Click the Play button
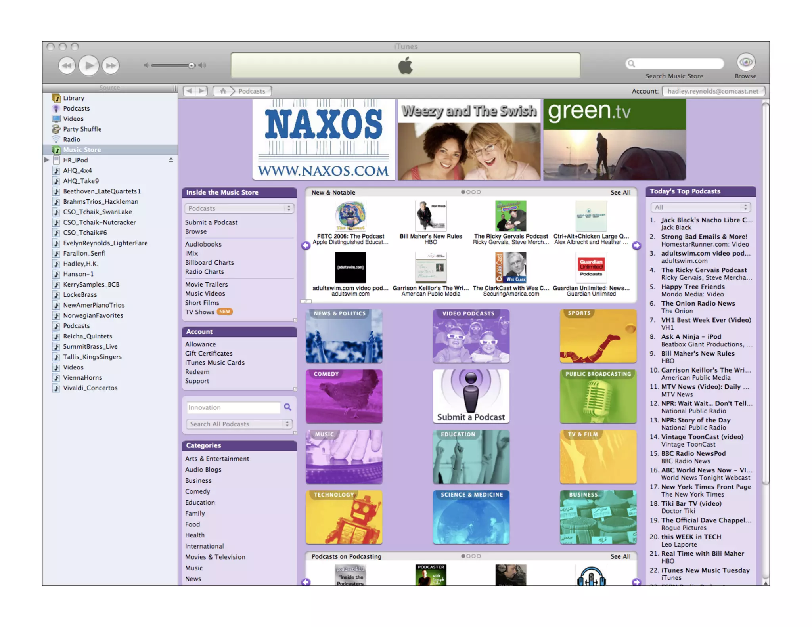Viewport: 812px width, 627px height. (88, 65)
